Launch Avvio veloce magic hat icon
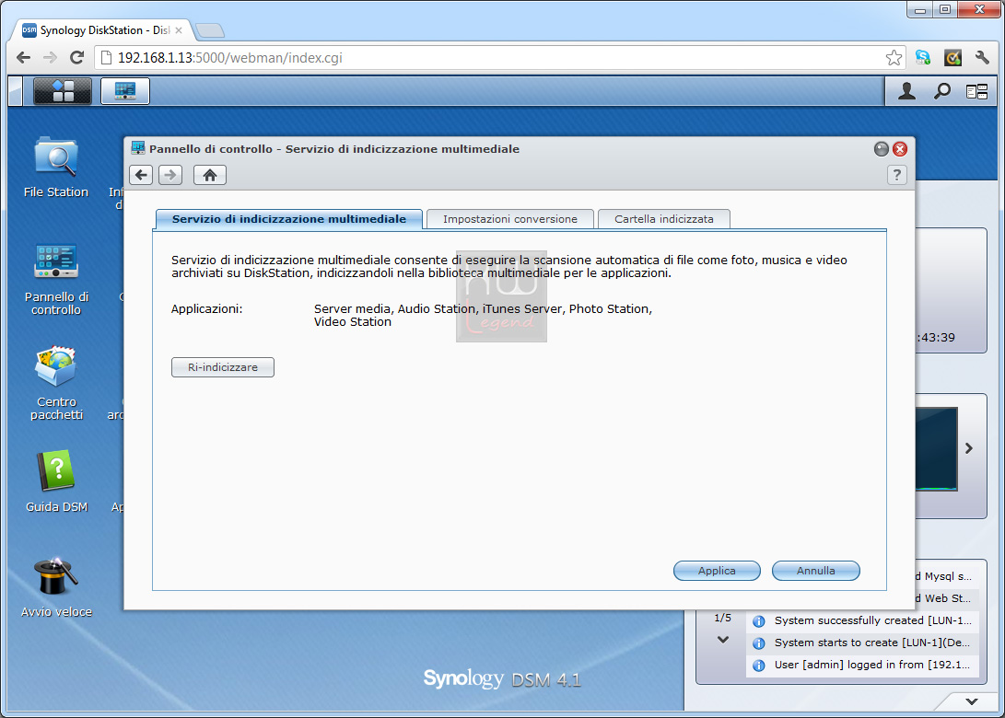 click(56, 587)
